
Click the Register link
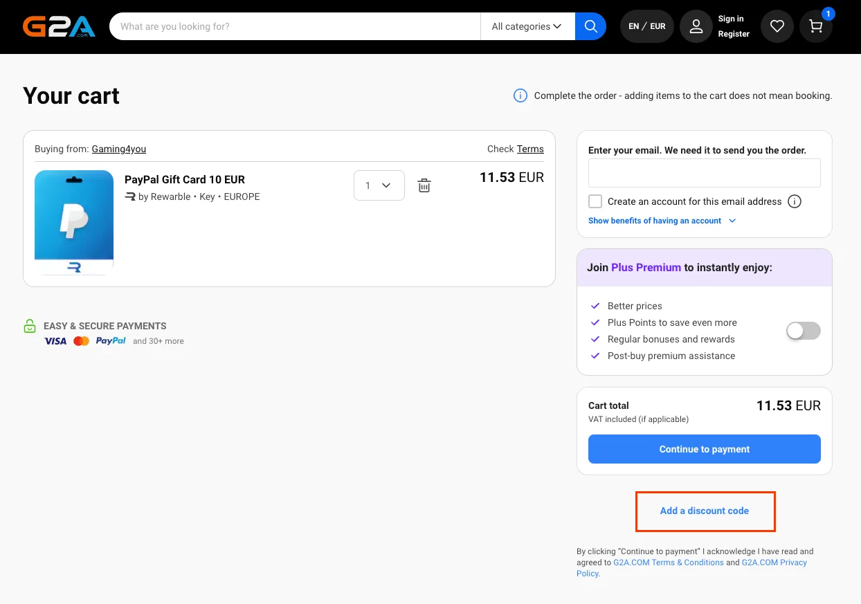[734, 34]
